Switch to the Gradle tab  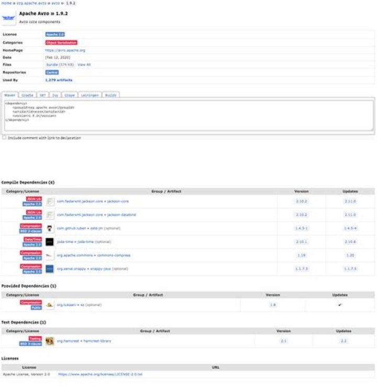pos(27,96)
